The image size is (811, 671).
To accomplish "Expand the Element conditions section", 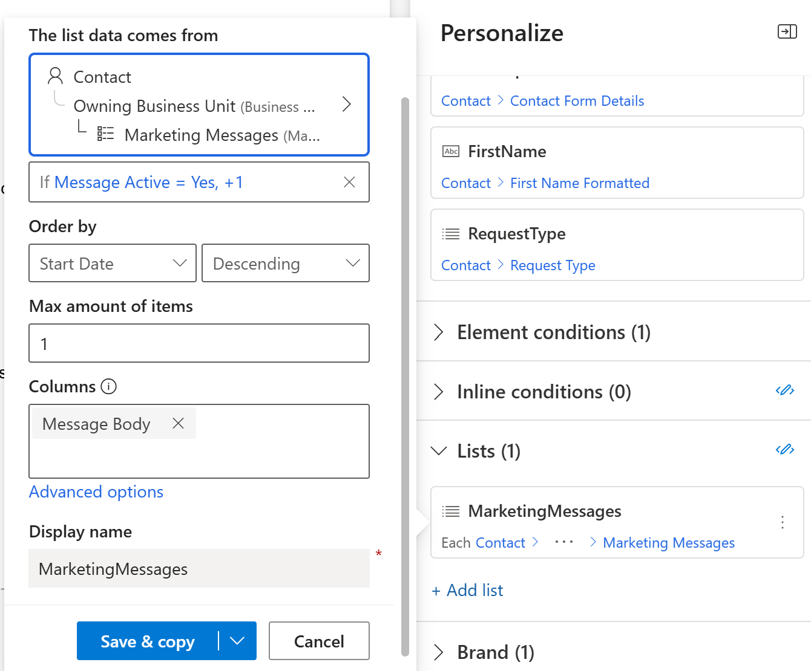I will click(x=439, y=332).
